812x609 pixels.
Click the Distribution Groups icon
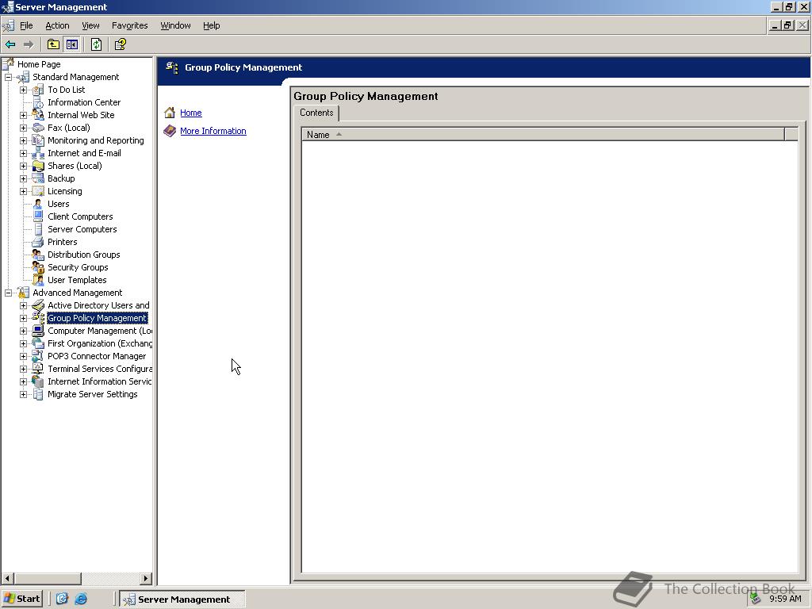(38, 255)
